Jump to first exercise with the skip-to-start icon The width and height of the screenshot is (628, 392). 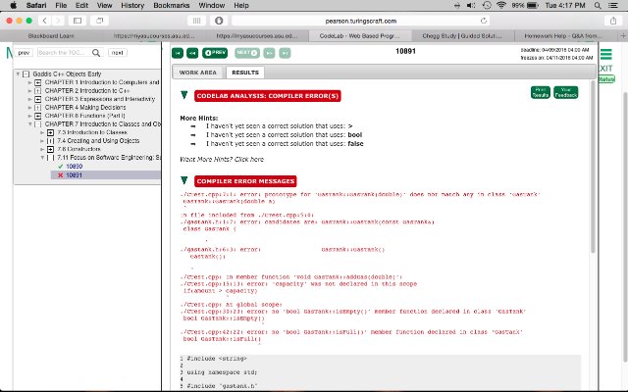[x=178, y=53]
